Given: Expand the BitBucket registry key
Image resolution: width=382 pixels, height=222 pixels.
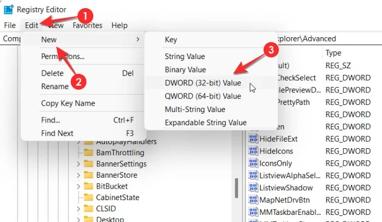Looking at the screenshot, I should point(79,186).
